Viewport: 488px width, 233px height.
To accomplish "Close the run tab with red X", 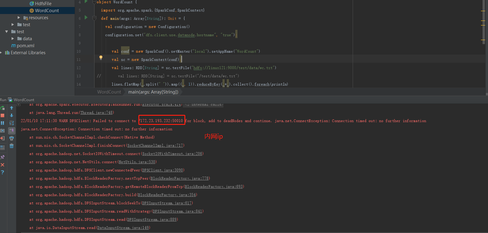I will 2,165.
